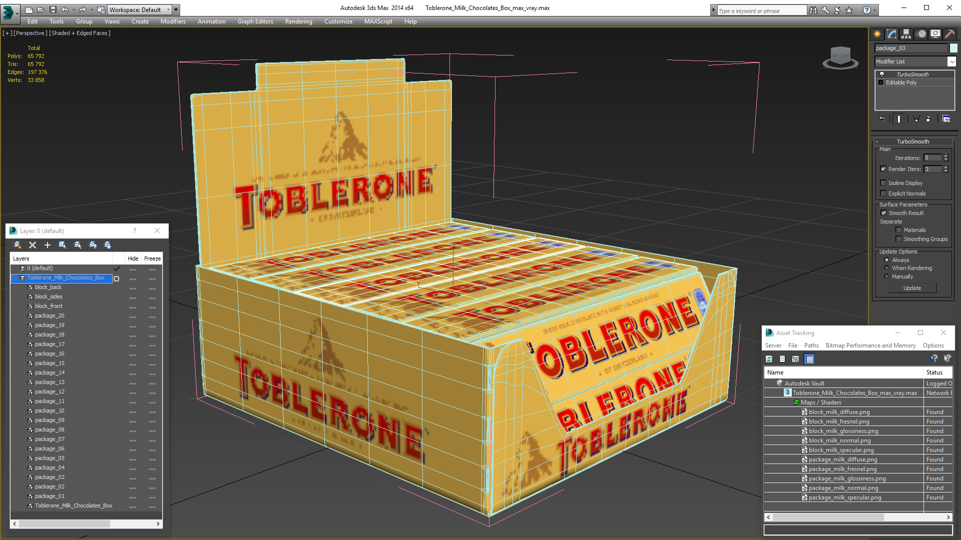
Task: Click the Update button
Action: (x=912, y=288)
